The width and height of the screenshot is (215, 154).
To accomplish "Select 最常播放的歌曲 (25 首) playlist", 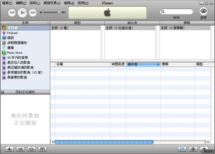I will pyautogui.click(x=26, y=72).
